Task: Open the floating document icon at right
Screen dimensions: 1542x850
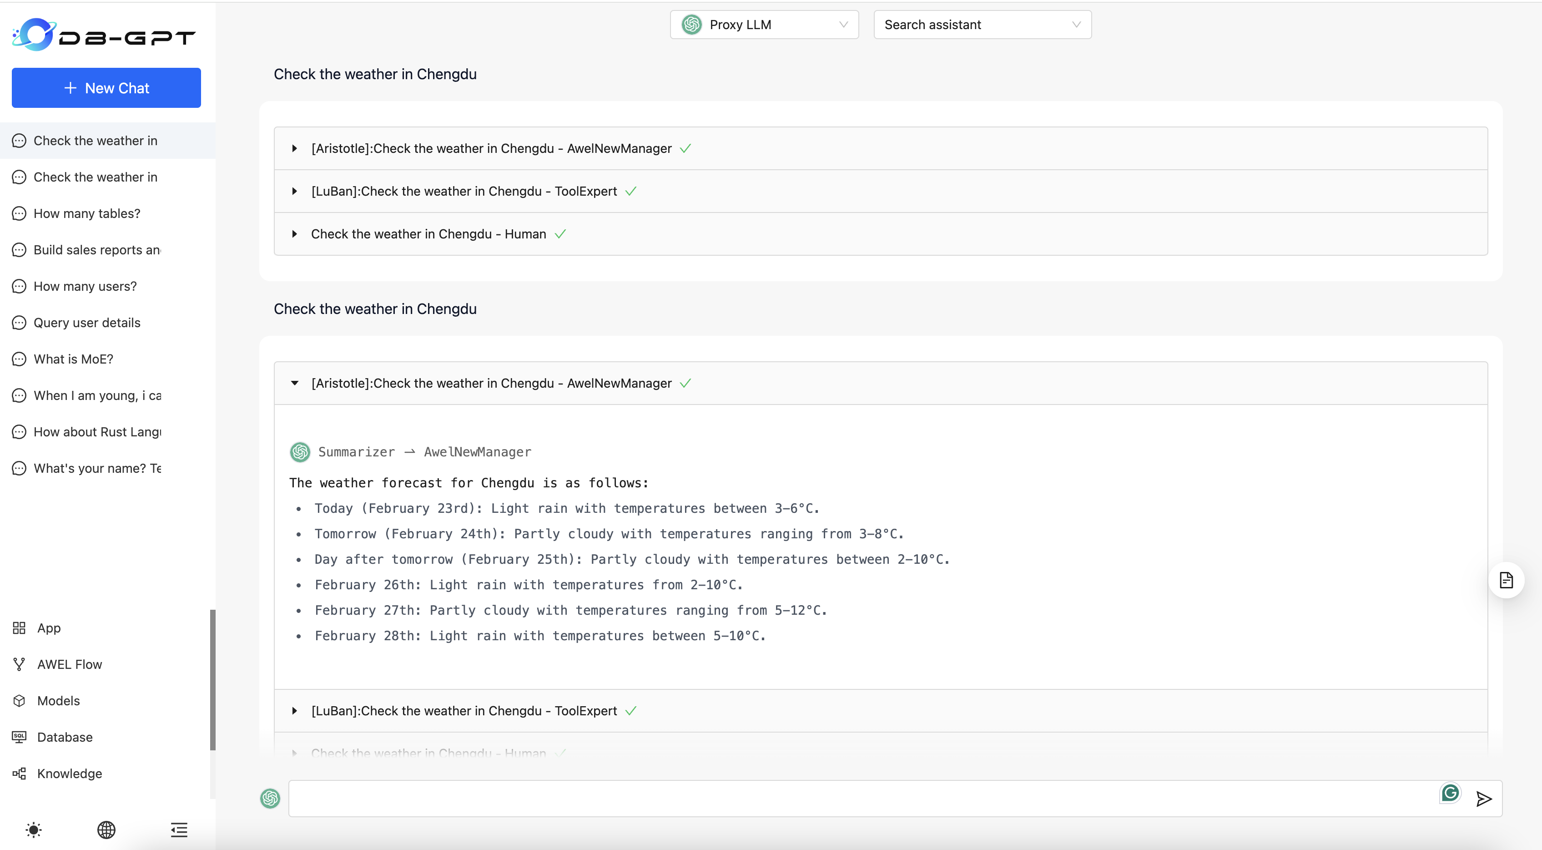Action: tap(1506, 580)
